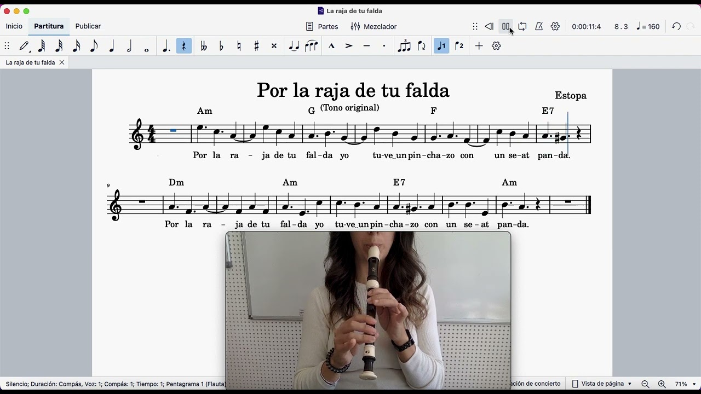Add tie to selected note
The height and width of the screenshot is (394, 701).
(294, 47)
